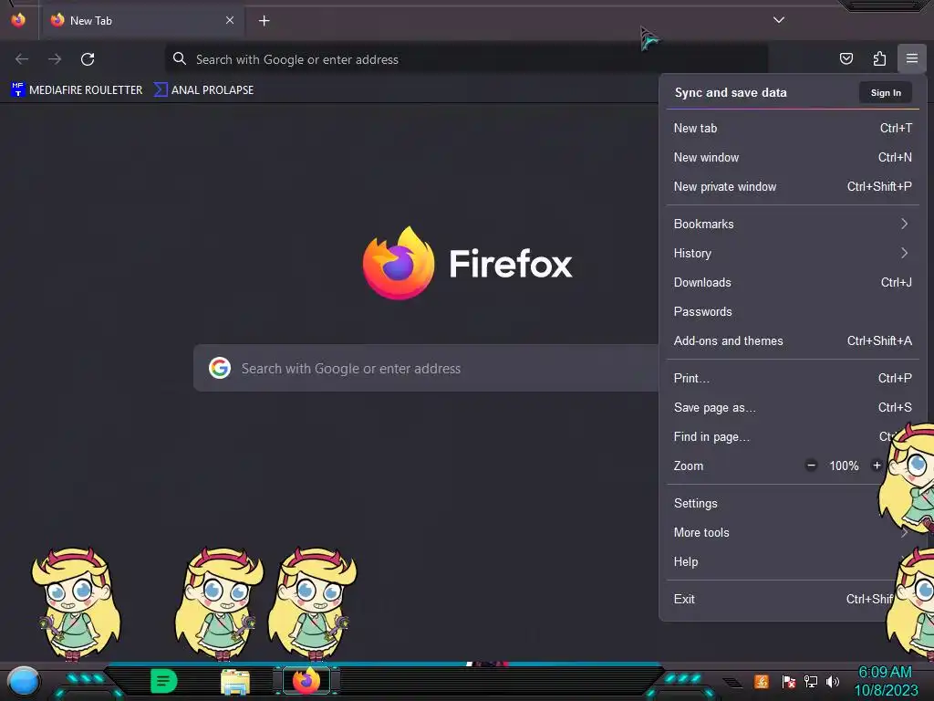Click the orange Java tray icon
Image resolution: width=934 pixels, height=701 pixels.
coord(762,681)
